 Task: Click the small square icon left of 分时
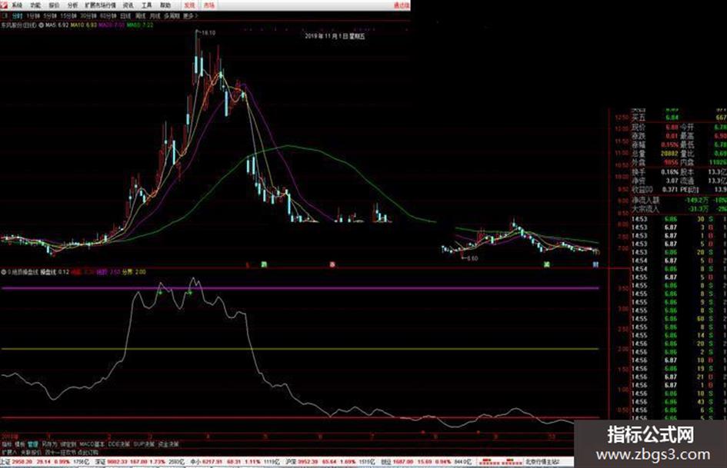click(x=5, y=16)
